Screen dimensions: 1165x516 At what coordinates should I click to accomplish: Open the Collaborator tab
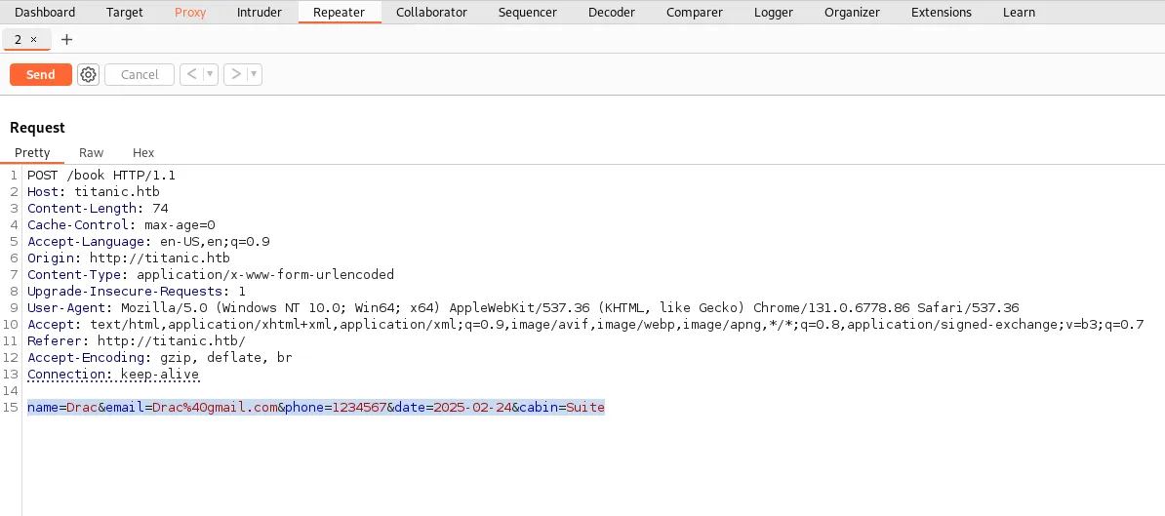431,12
